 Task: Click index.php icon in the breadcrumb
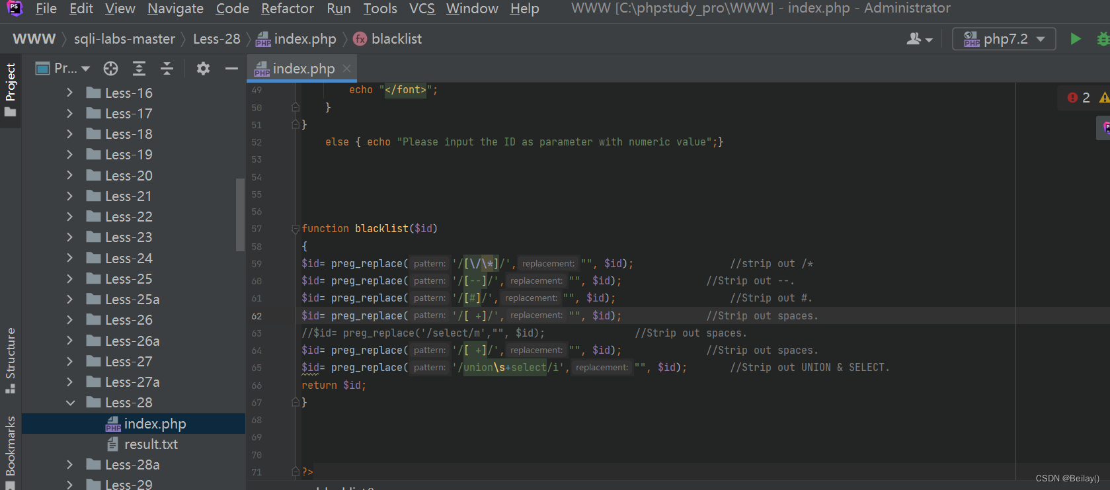[263, 39]
